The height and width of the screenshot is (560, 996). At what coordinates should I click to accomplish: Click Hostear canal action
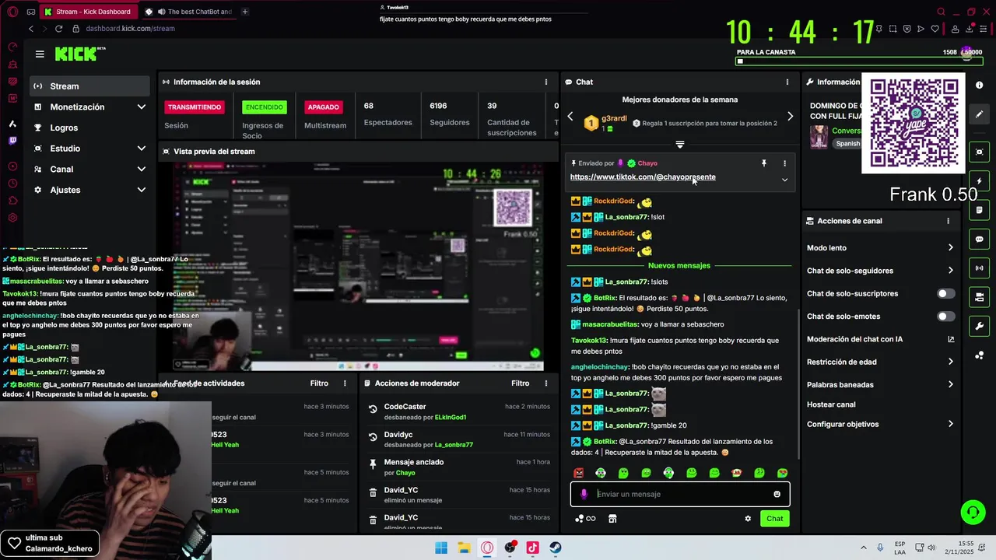click(x=831, y=404)
